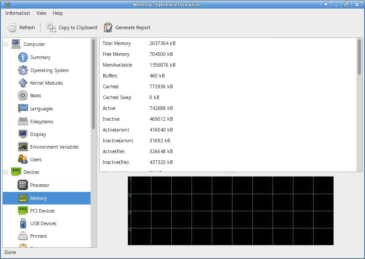This screenshot has width=365, height=259.
Task: Select the Total Memory row label
Action: pyautogui.click(x=117, y=43)
